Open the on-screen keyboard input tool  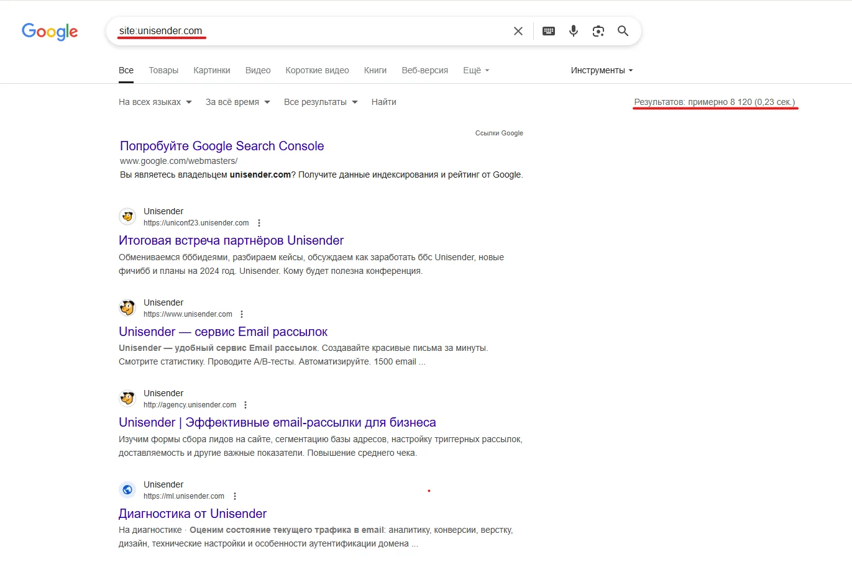point(549,31)
